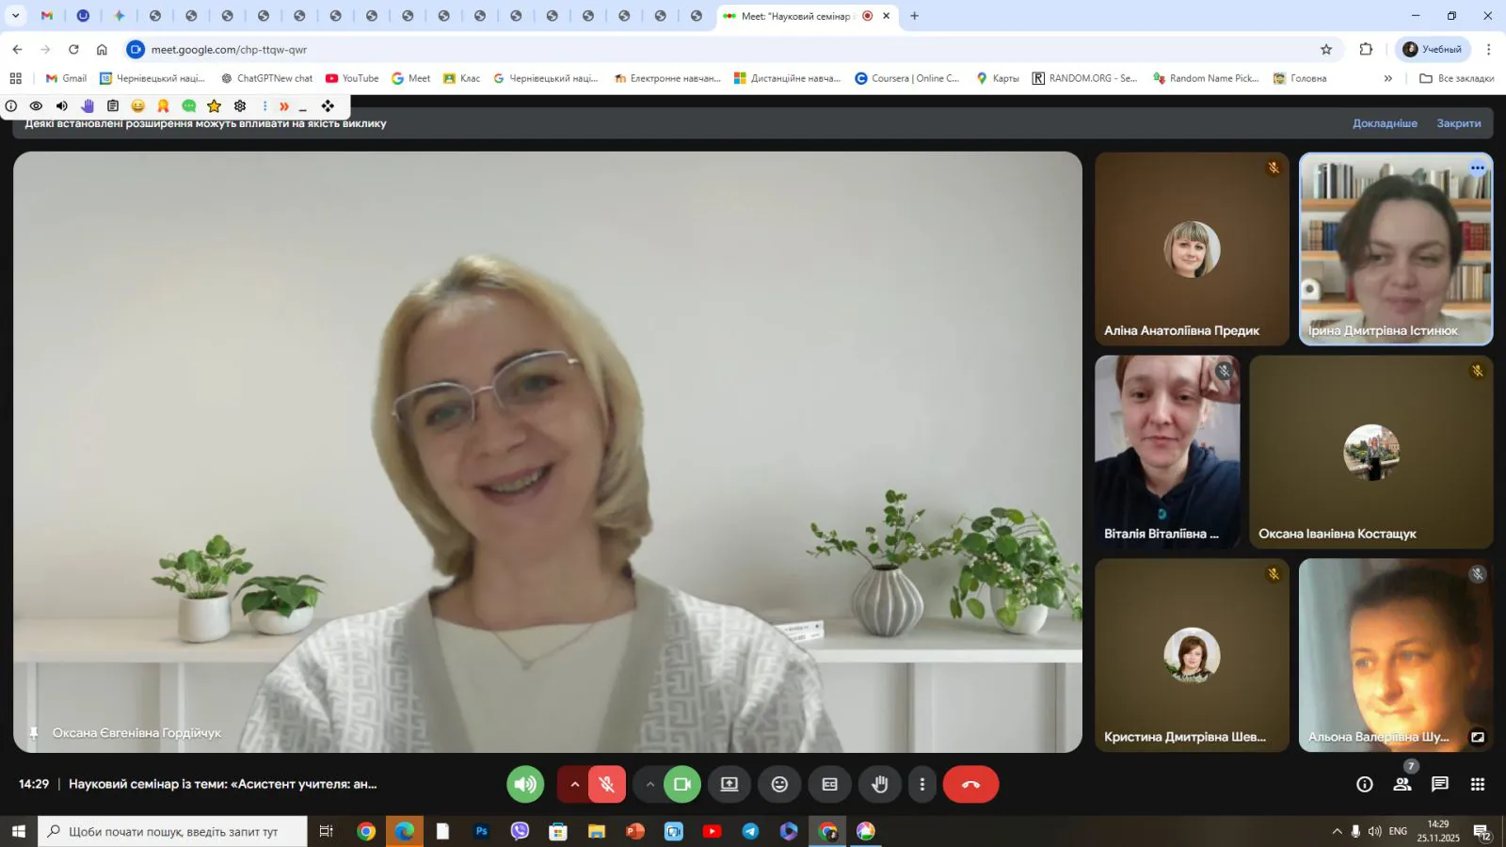Open meeting details info icon at bottom right
Image resolution: width=1506 pixels, height=847 pixels.
[1365, 784]
